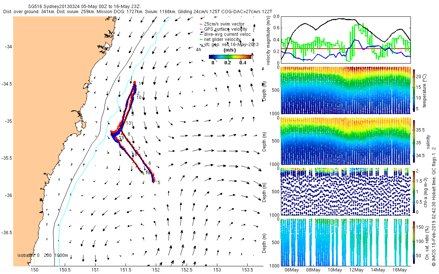The width and height of the screenshot is (439, 274).
Task: Click the latitude tick label '-36'
Action: tap(8, 195)
